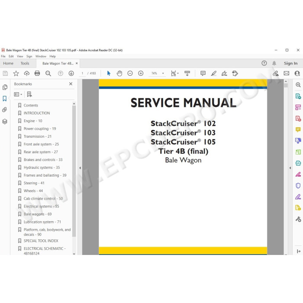
Task: Open Engine - 10 bookmark
Action: pyautogui.click(x=33, y=121)
